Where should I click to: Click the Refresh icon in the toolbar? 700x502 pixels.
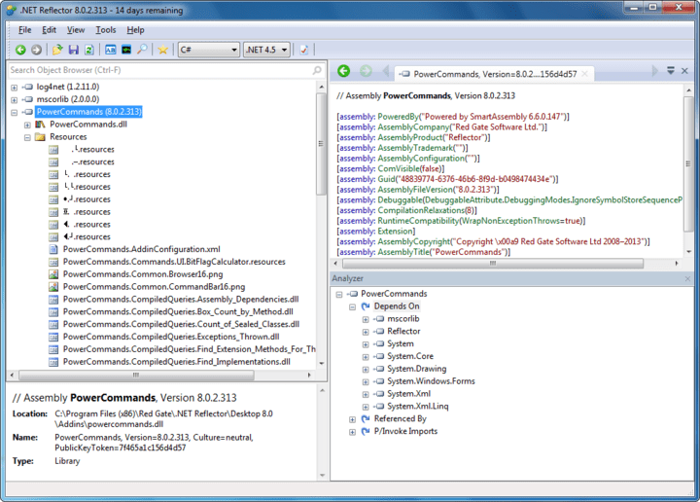tap(89, 50)
